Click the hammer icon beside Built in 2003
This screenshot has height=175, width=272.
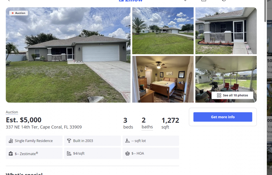pyautogui.click(x=69, y=141)
